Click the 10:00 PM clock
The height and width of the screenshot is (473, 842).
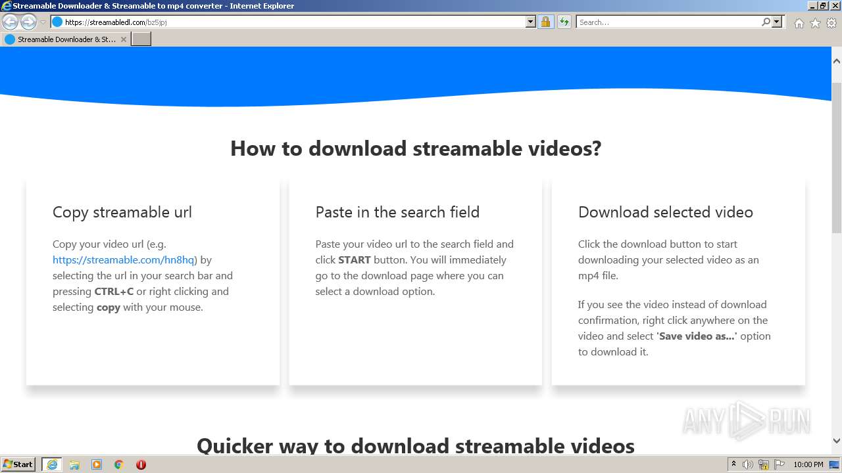808,464
